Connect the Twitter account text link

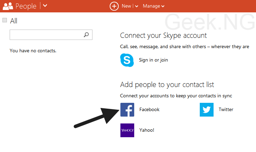click(226, 109)
